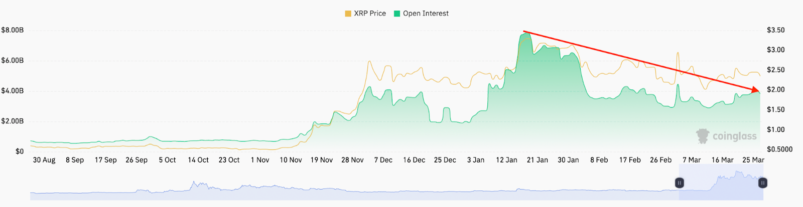Click the $0.5000 right axis label
803x207 pixels.
point(779,149)
